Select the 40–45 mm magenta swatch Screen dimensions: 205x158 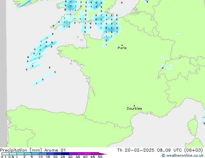[x=88, y=154]
